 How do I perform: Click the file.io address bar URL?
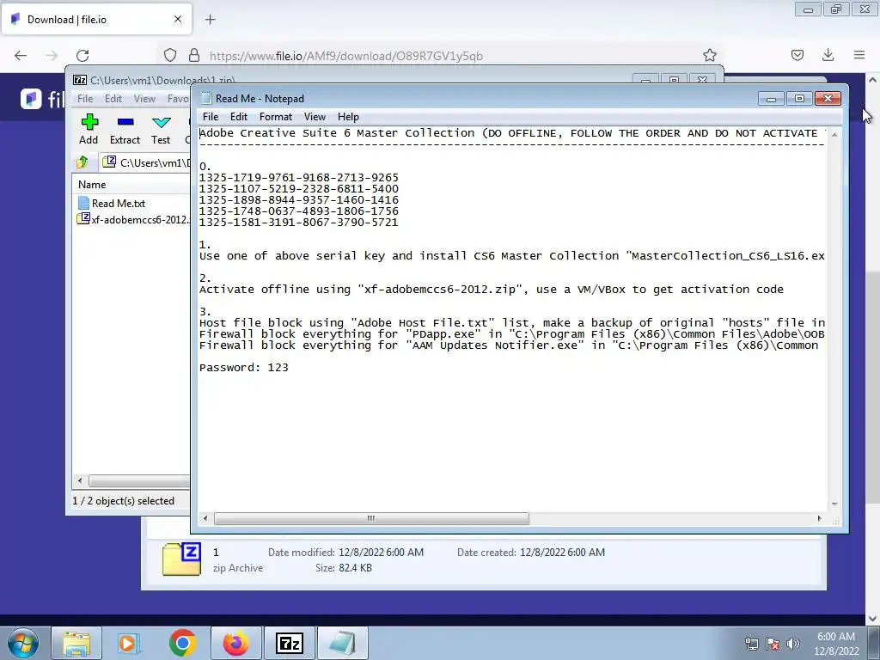click(345, 56)
